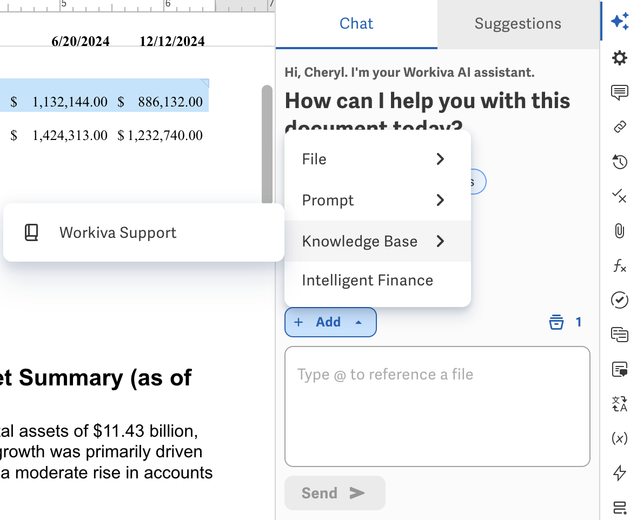Open the links chain icon in sidebar
637x520 pixels.
(620, 127)
